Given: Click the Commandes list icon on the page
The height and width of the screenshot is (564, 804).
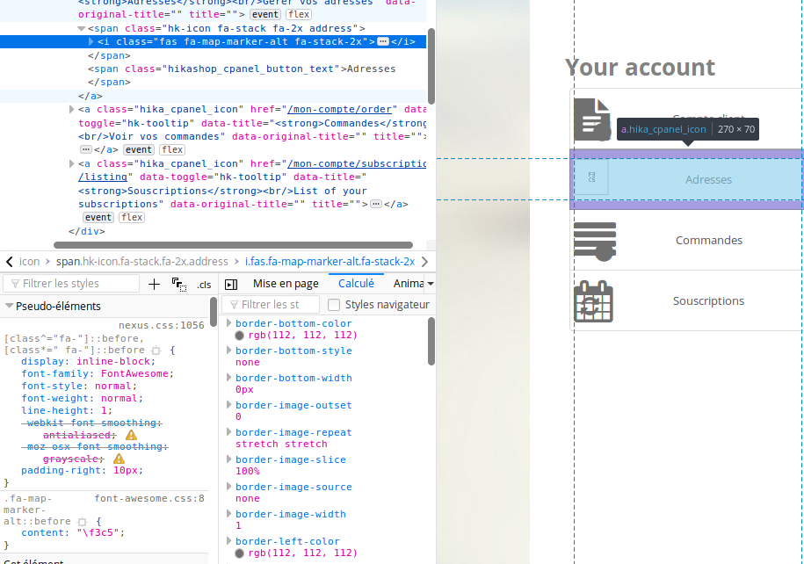Looking at the screenshot, I should [594, 241].
